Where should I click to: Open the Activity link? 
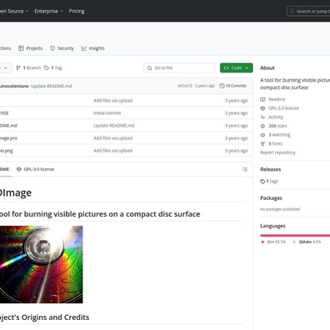pyautogui.click(x=276, y=117)
